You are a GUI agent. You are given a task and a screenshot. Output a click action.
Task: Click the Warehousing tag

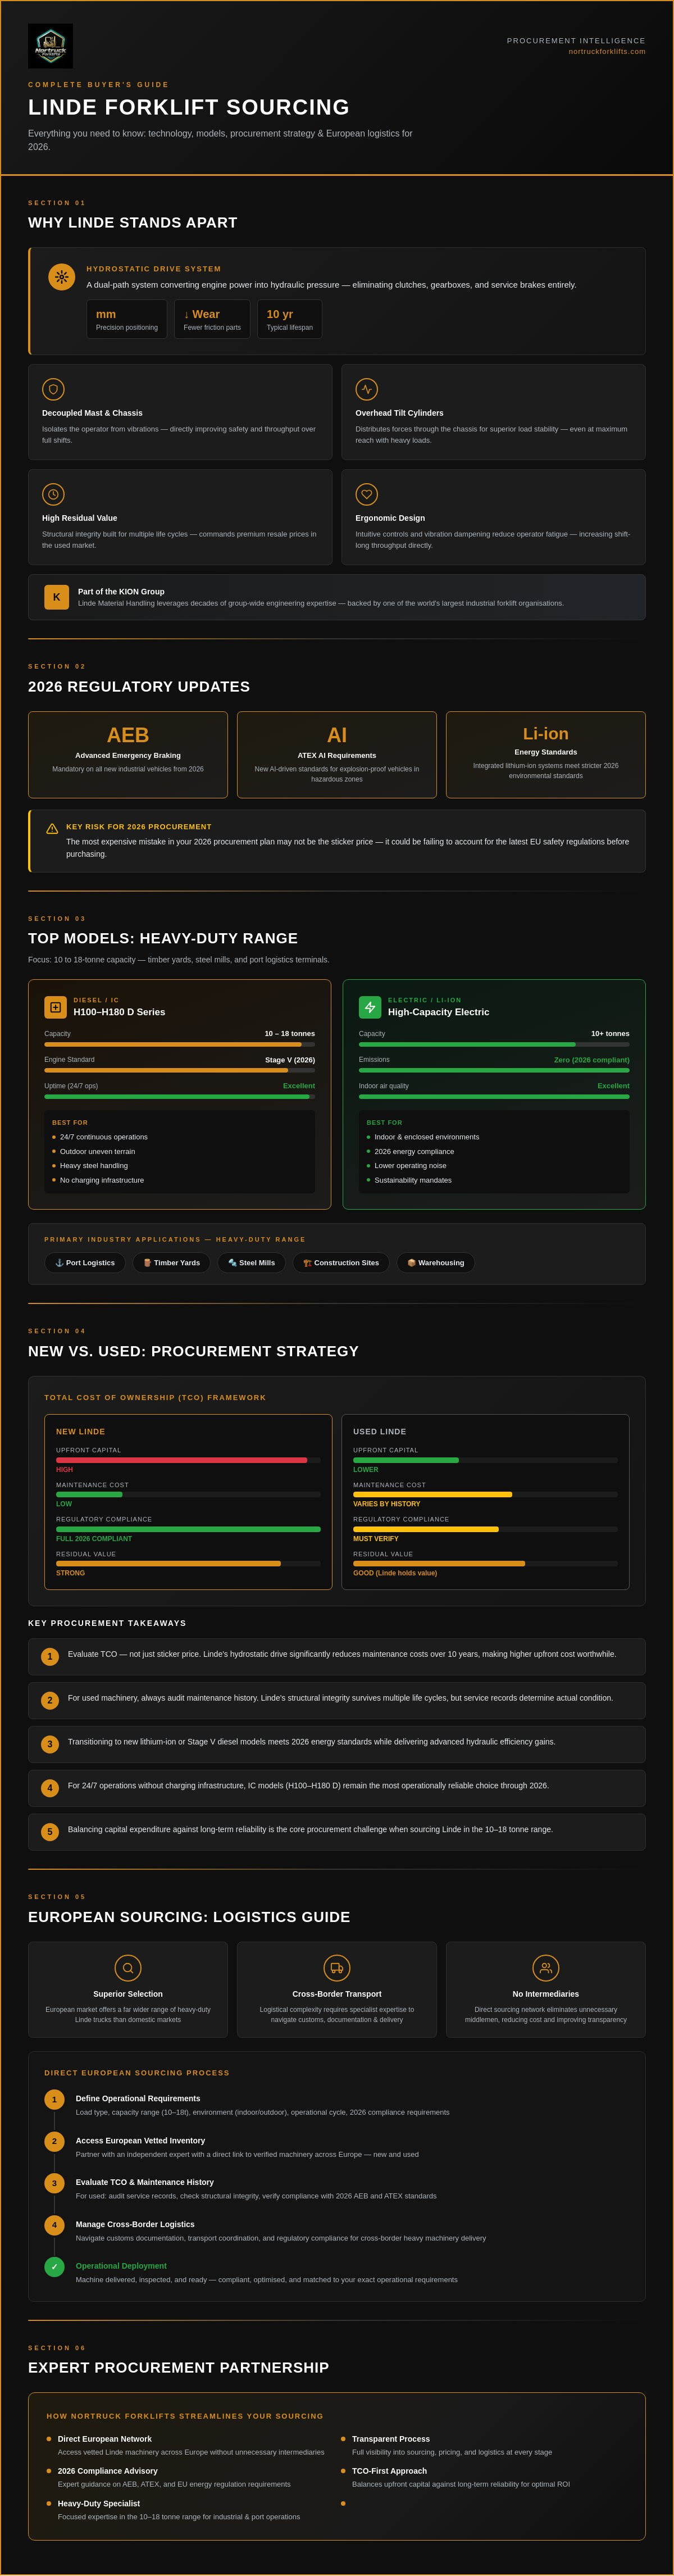coord(436,1263)
